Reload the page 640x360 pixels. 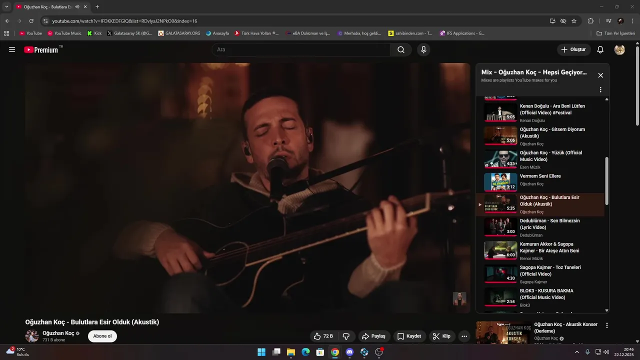[31, 21]
